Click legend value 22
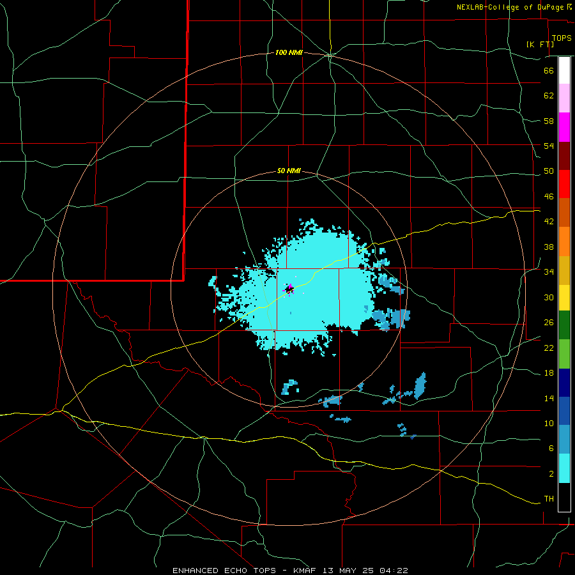 [x=549, y=348]
